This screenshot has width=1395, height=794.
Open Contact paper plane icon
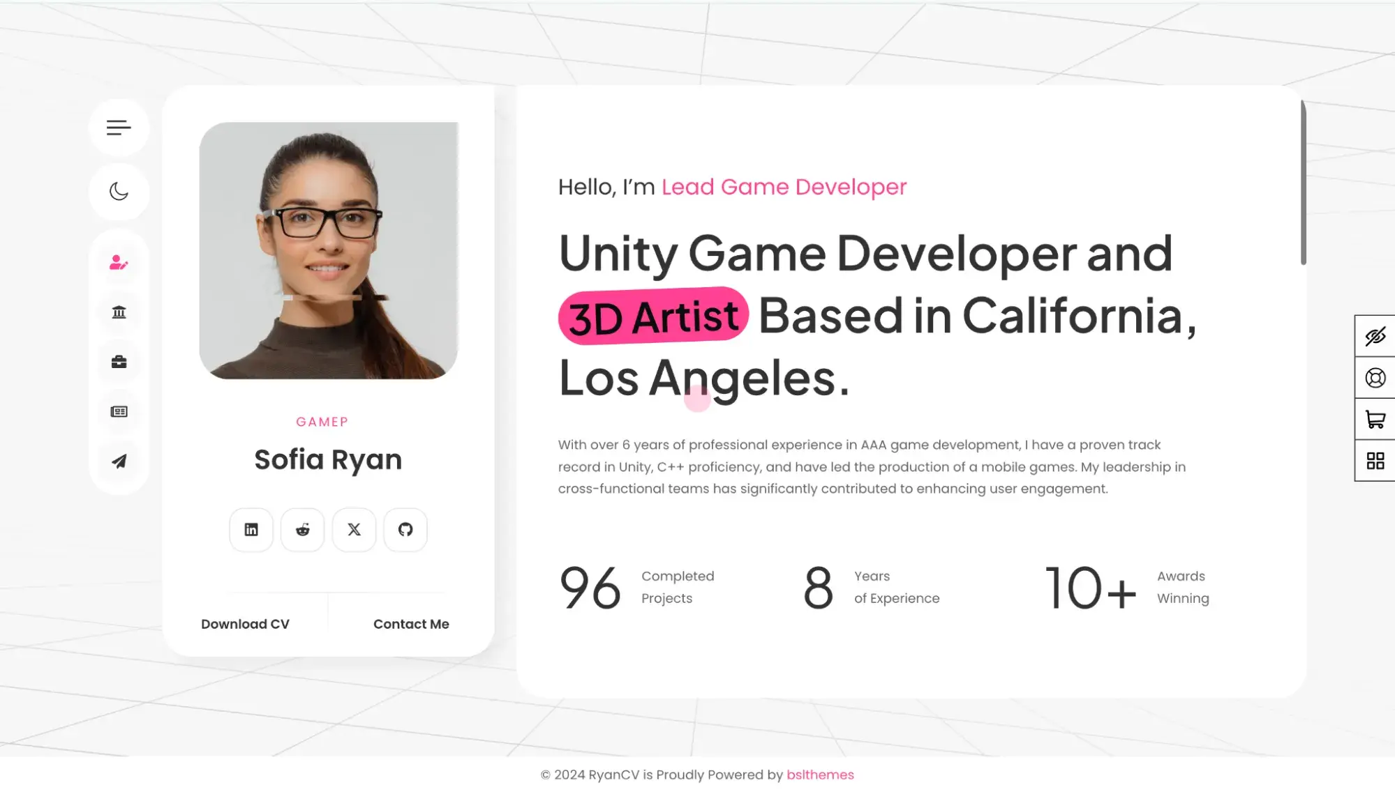click(119, 461)
